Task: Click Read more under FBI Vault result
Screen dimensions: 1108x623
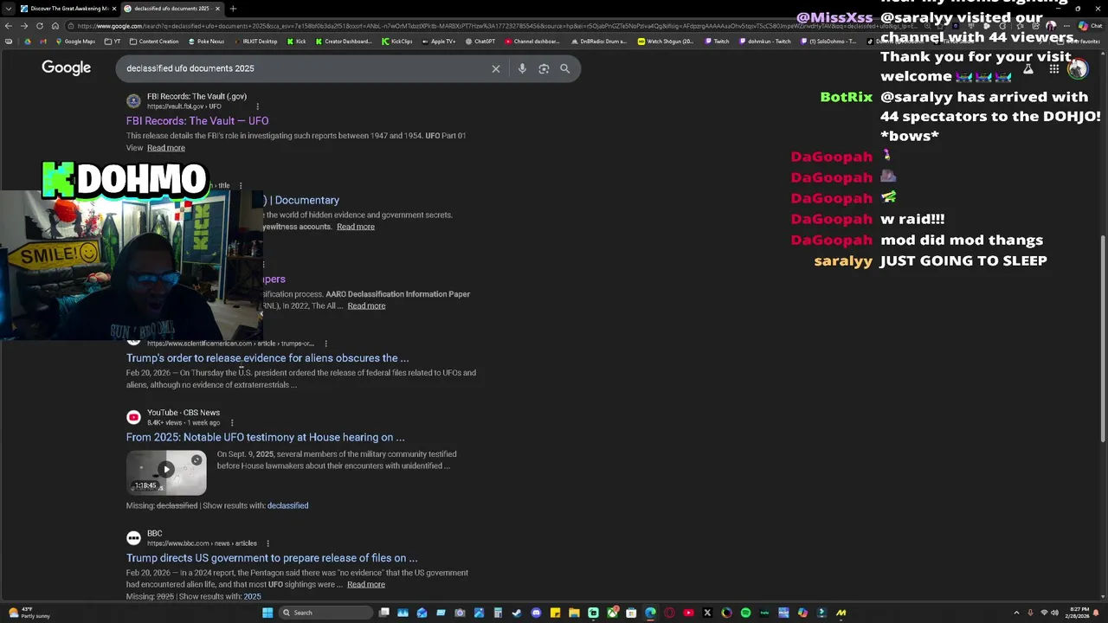Action: pyautogui.click(x=166, y=148)
